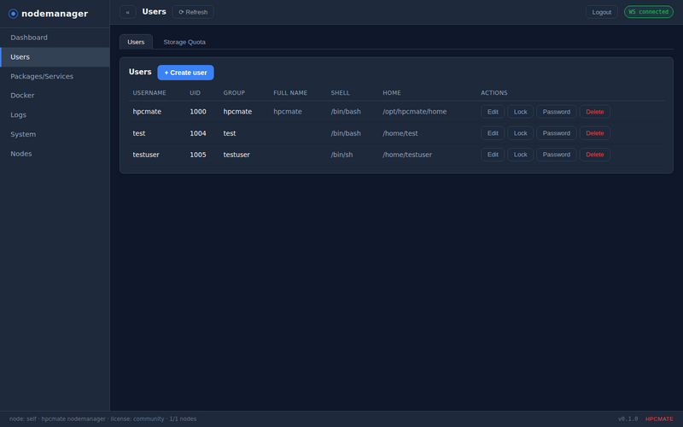The height and width of the screenshot is (427, 683).
Task: Edit the hpcmate user
Action: click(493, 112)
